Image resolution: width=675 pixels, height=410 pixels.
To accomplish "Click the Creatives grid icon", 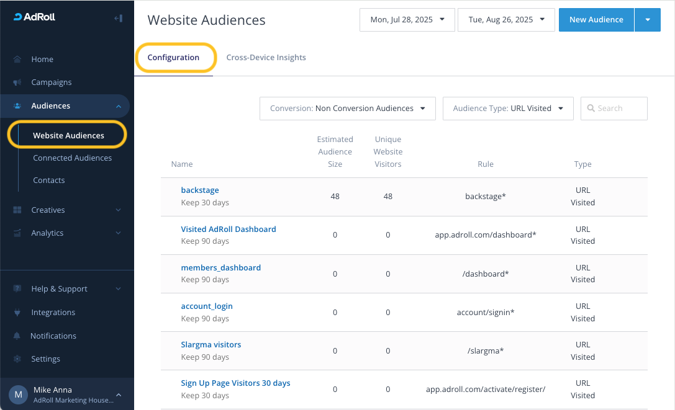I will 17,210.
